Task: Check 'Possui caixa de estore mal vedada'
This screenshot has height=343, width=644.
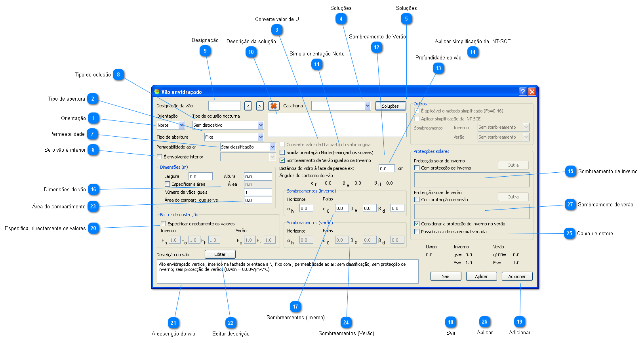Action: [x=417, y=232]
